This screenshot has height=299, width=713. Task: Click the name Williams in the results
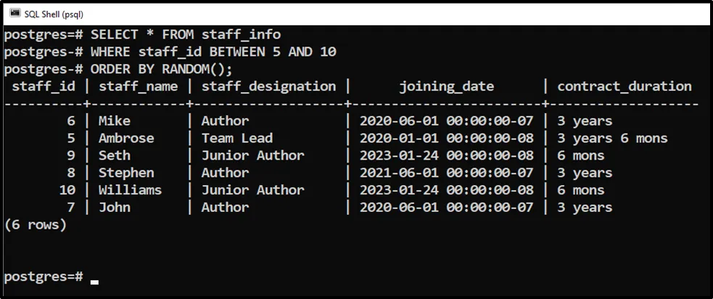pos(130,190)
